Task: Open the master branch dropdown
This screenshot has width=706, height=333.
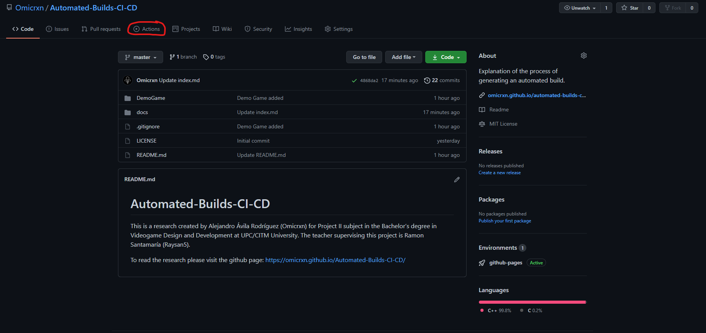Action: coord(140,57)
